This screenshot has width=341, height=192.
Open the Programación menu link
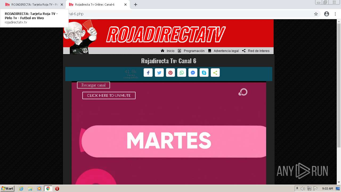pyautogui.click(x=191, y=51)
